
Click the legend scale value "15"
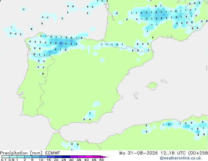click(x=49, y=160)
